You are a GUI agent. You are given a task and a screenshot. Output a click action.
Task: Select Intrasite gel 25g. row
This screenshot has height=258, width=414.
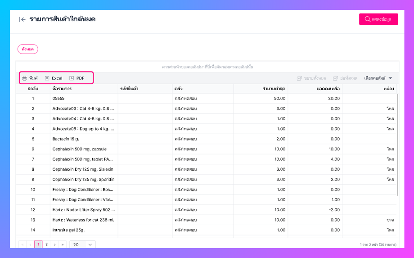(x=206, y=230)
